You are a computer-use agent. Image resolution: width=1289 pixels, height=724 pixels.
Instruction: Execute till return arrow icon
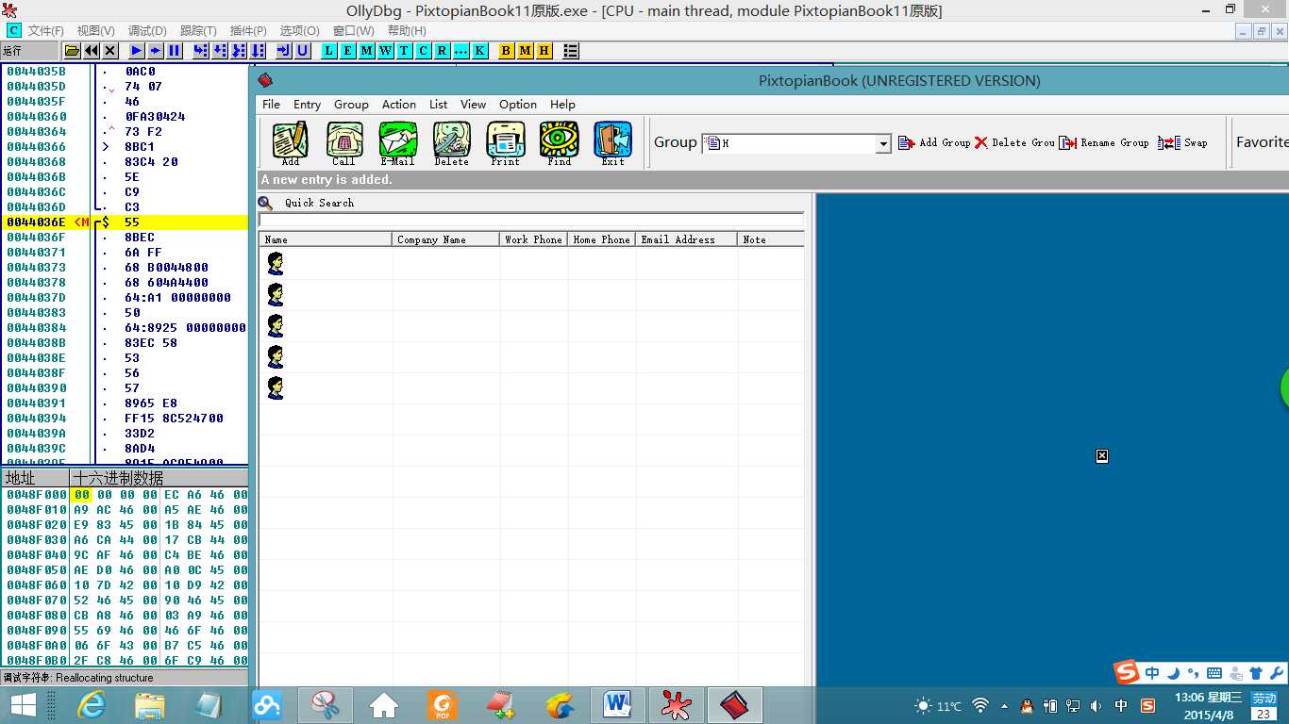[x=284, y=51]
